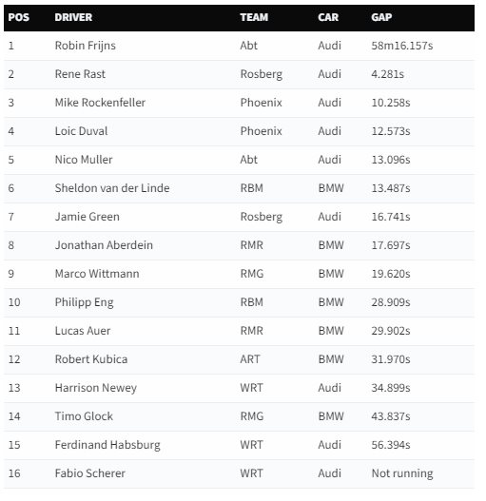Click Mike Rockenfeller in the driver column
Viewport: 486px width, 501px height.
click(100, 103)
